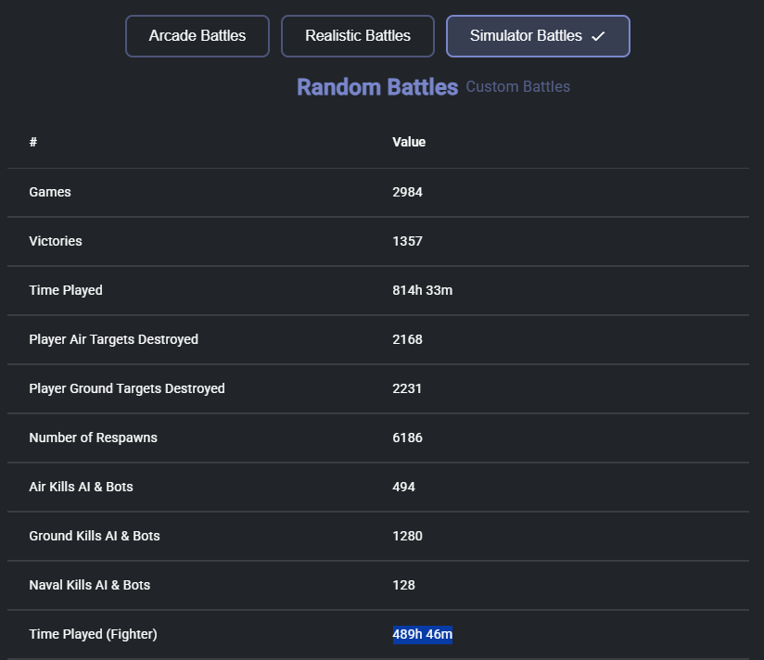Switch to the Custom Battles tab
764x660 pixels.
[x=517, y=87]
